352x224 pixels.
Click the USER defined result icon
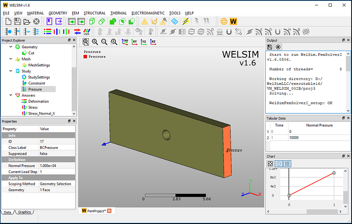tap(87, 32)
